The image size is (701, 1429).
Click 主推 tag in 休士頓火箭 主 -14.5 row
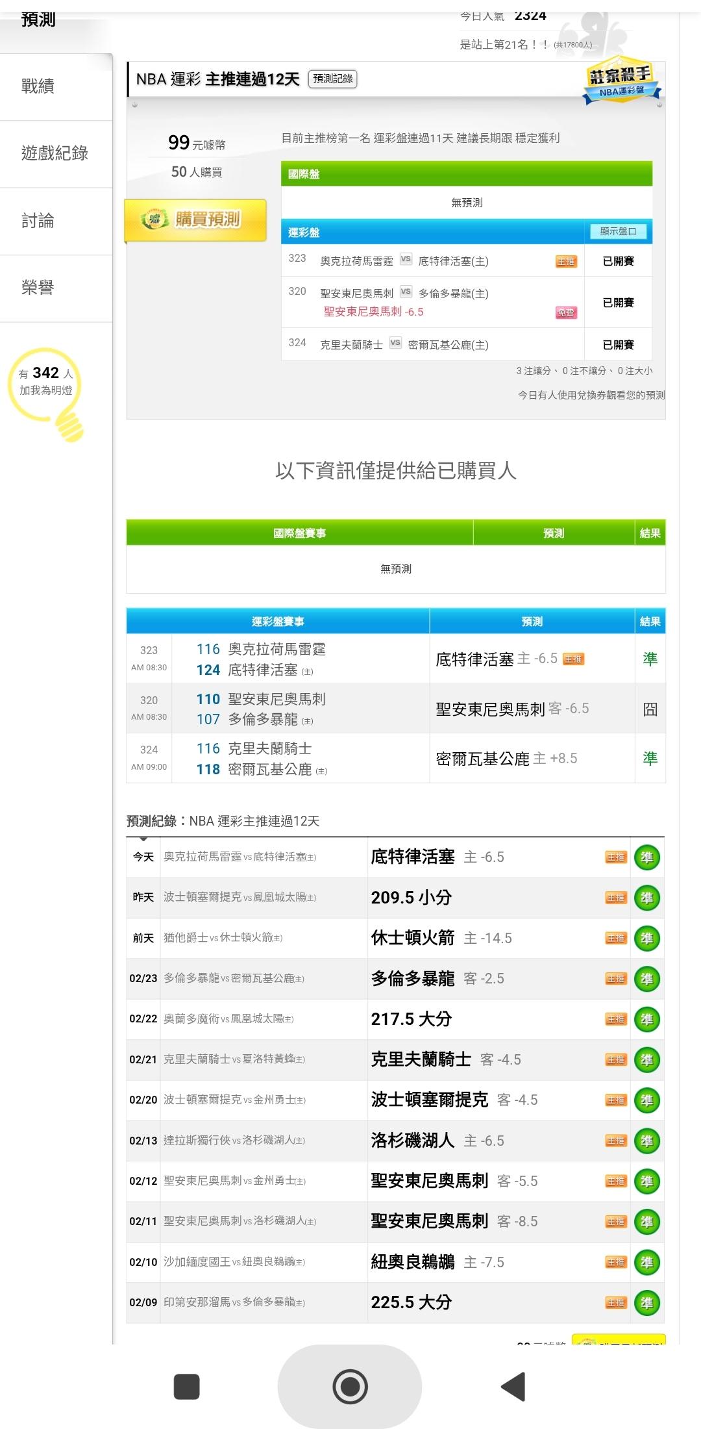616,938
